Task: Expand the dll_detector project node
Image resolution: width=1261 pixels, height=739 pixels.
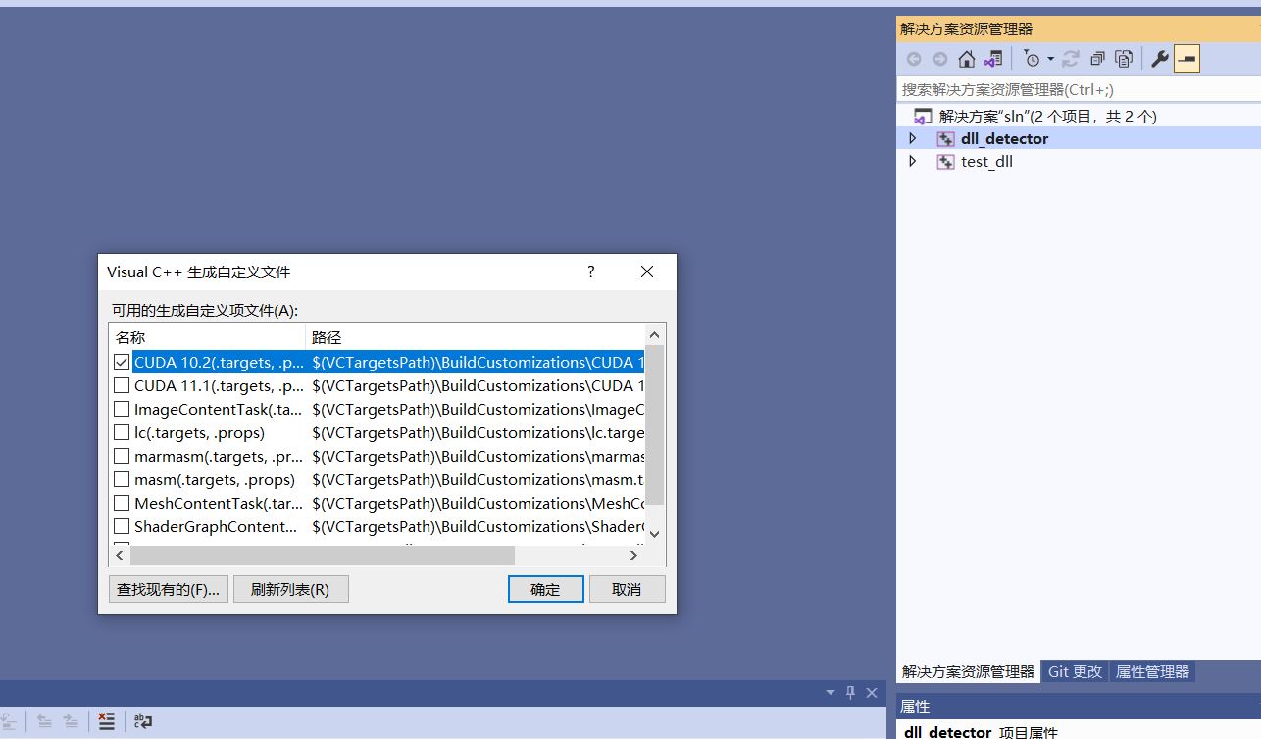Action: coord(913,138)
